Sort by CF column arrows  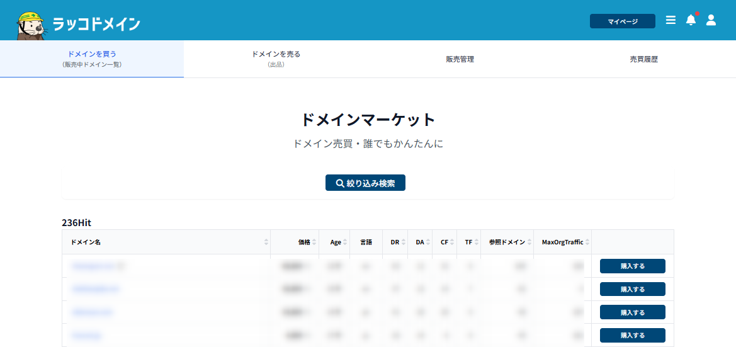point(453,242)
